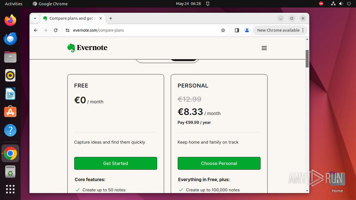Screen dimensions: 356x200
Task: Open Thunderbird from the dock
Action: tap(10, 39)
